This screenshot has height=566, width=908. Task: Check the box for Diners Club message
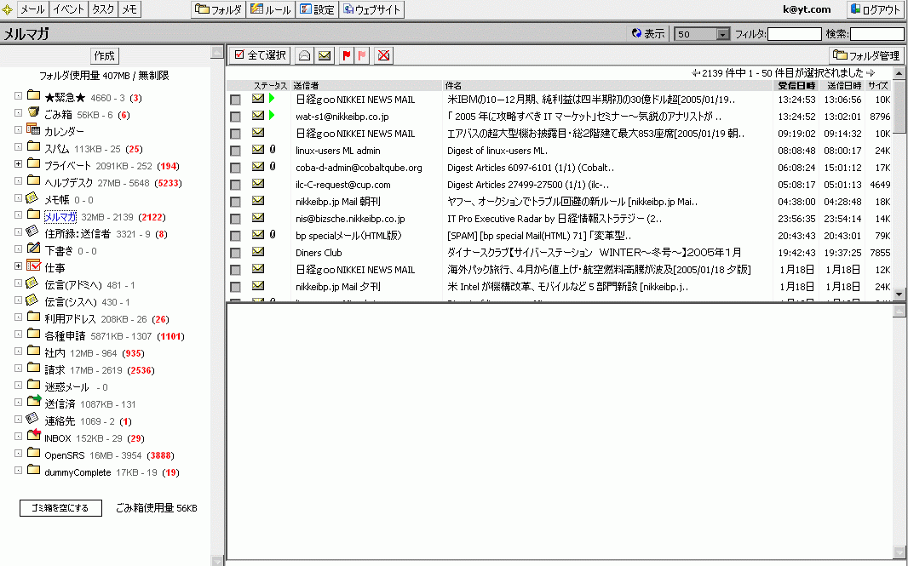pos(235,253)
